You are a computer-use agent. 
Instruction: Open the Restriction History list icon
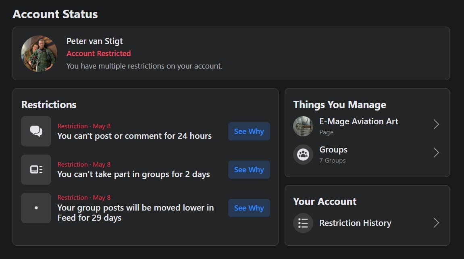pos(303,223)
